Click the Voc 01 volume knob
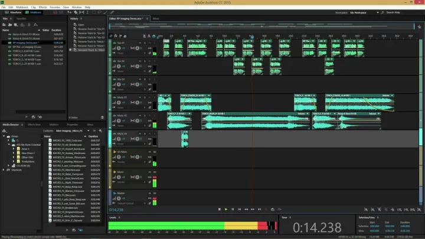 (x=119, y=48)
